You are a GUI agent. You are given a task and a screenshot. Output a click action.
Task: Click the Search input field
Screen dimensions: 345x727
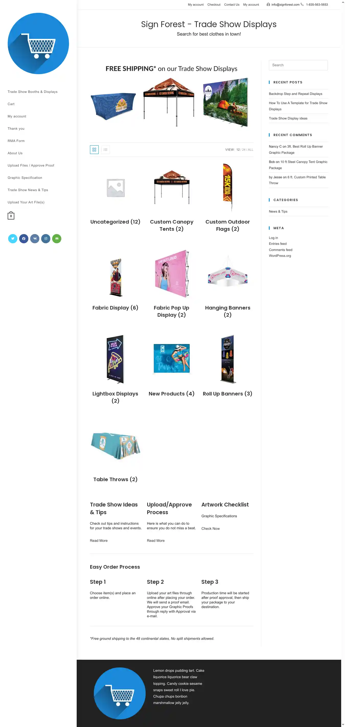point(298,65)
